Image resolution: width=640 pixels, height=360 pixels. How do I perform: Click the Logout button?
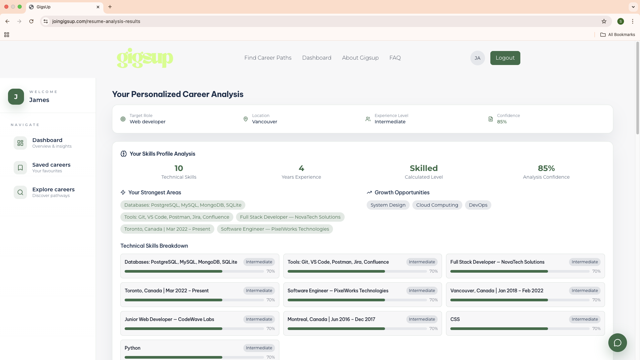pyautogui.click(x=505, y=58)
